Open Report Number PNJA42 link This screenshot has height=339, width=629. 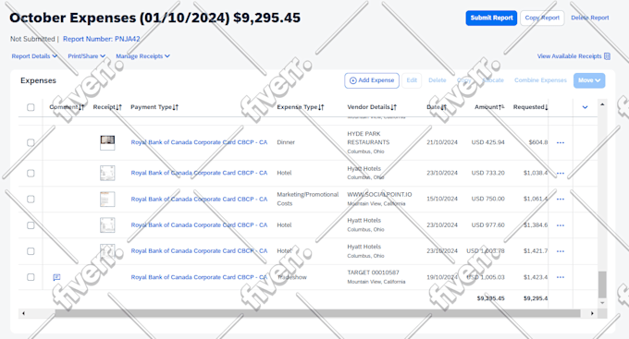[x=102, y=39]
